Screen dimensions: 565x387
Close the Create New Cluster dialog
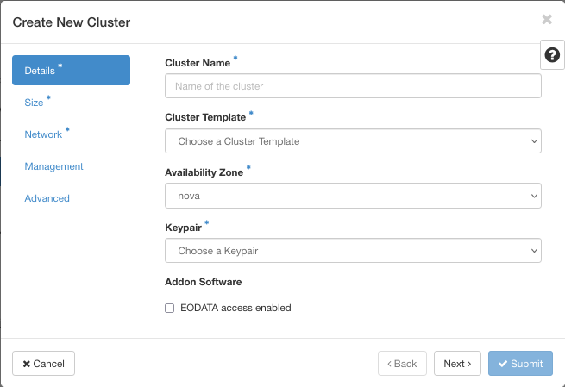pos(547,19)
